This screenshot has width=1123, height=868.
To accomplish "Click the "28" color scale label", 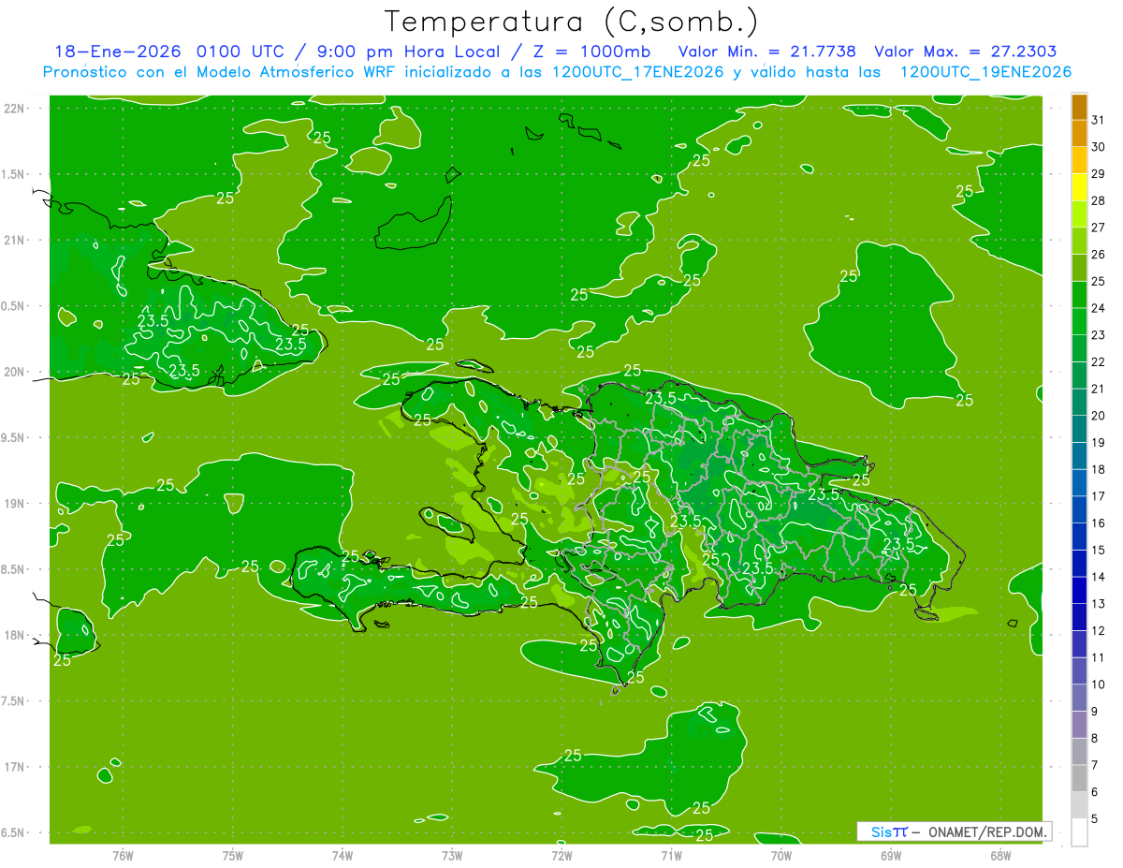I will pos(1098,200).
